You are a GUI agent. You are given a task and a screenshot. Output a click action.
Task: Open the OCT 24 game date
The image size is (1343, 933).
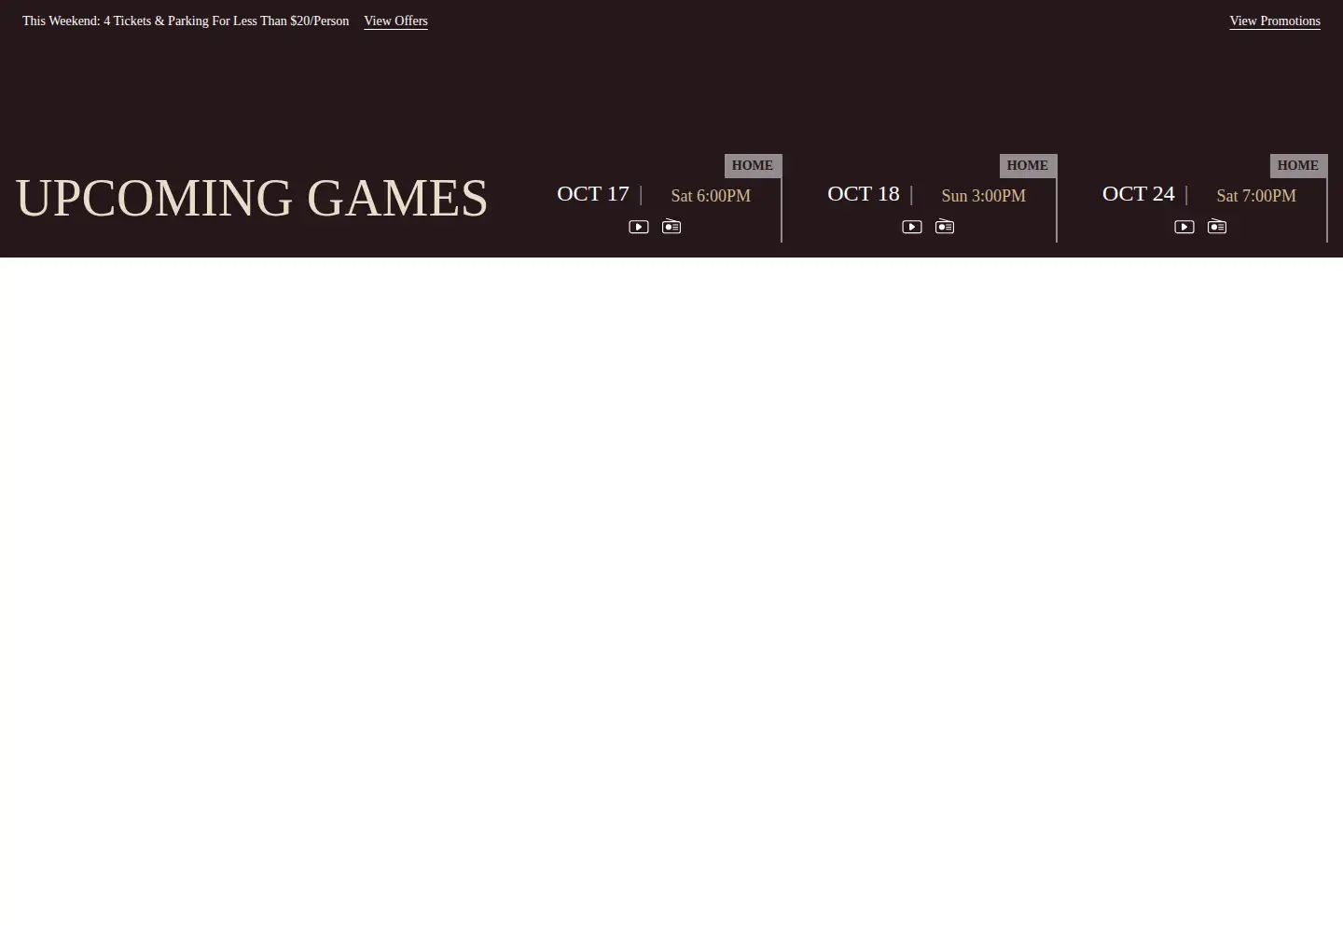(x=1139, y=194)
